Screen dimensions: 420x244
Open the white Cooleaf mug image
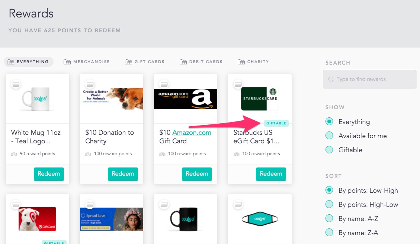38,99
